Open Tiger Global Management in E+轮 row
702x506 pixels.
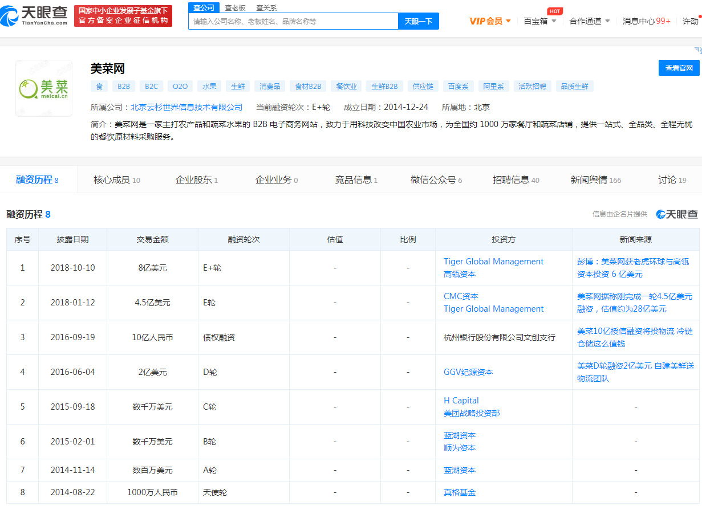tap(494, 262)
